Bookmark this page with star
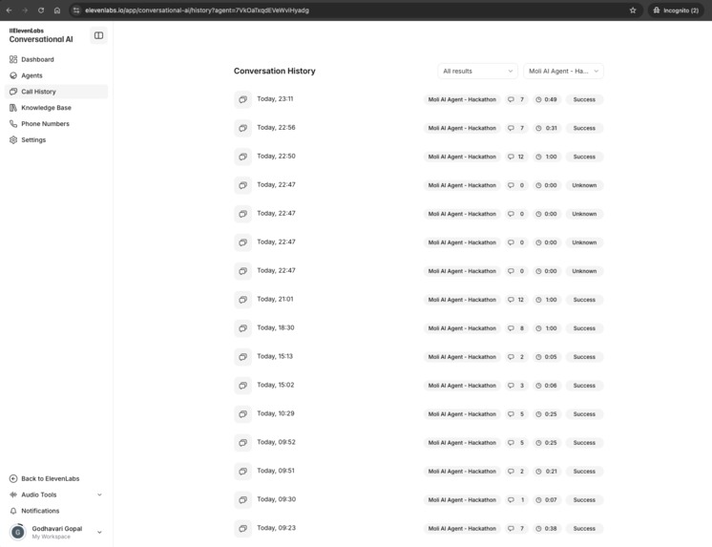The height and width of the screenshot is (547, 712). (x=633, y=10)
